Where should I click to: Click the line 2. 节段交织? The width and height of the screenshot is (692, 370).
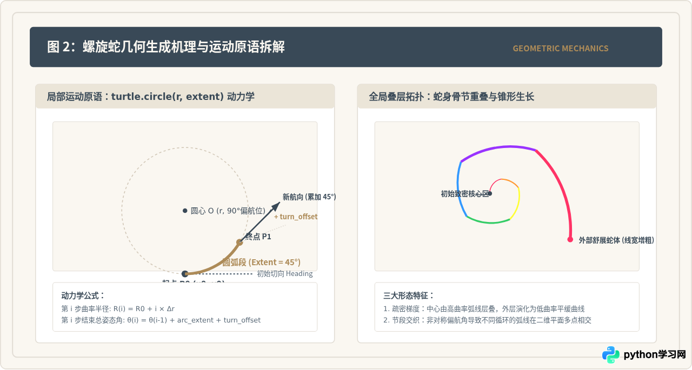click(x=488, y=320)
